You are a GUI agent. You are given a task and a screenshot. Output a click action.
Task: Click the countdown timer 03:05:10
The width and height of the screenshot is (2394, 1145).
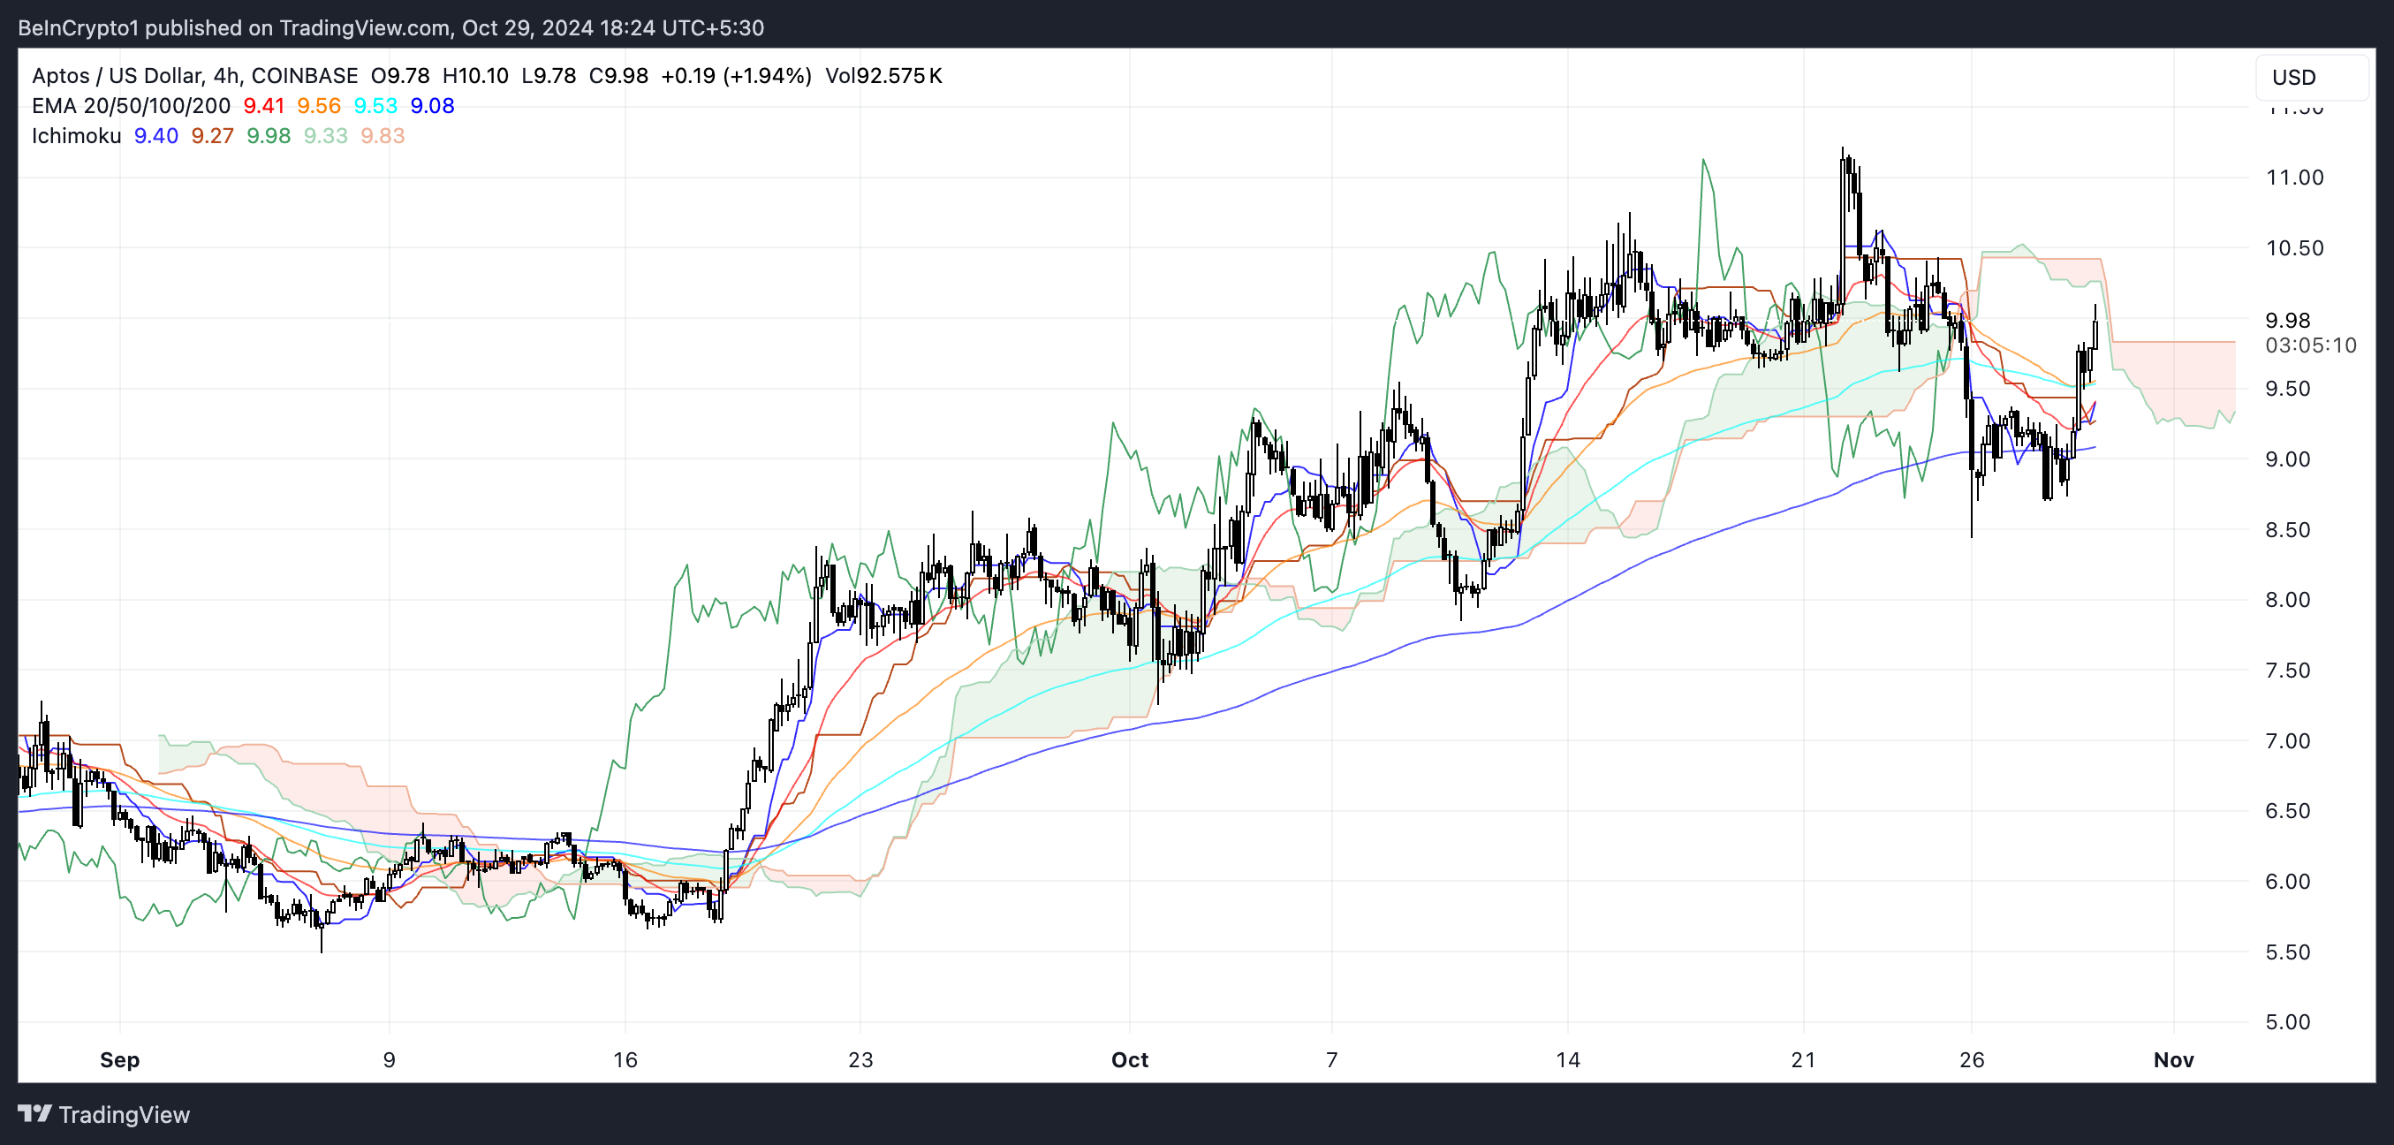coord(2310,345)
